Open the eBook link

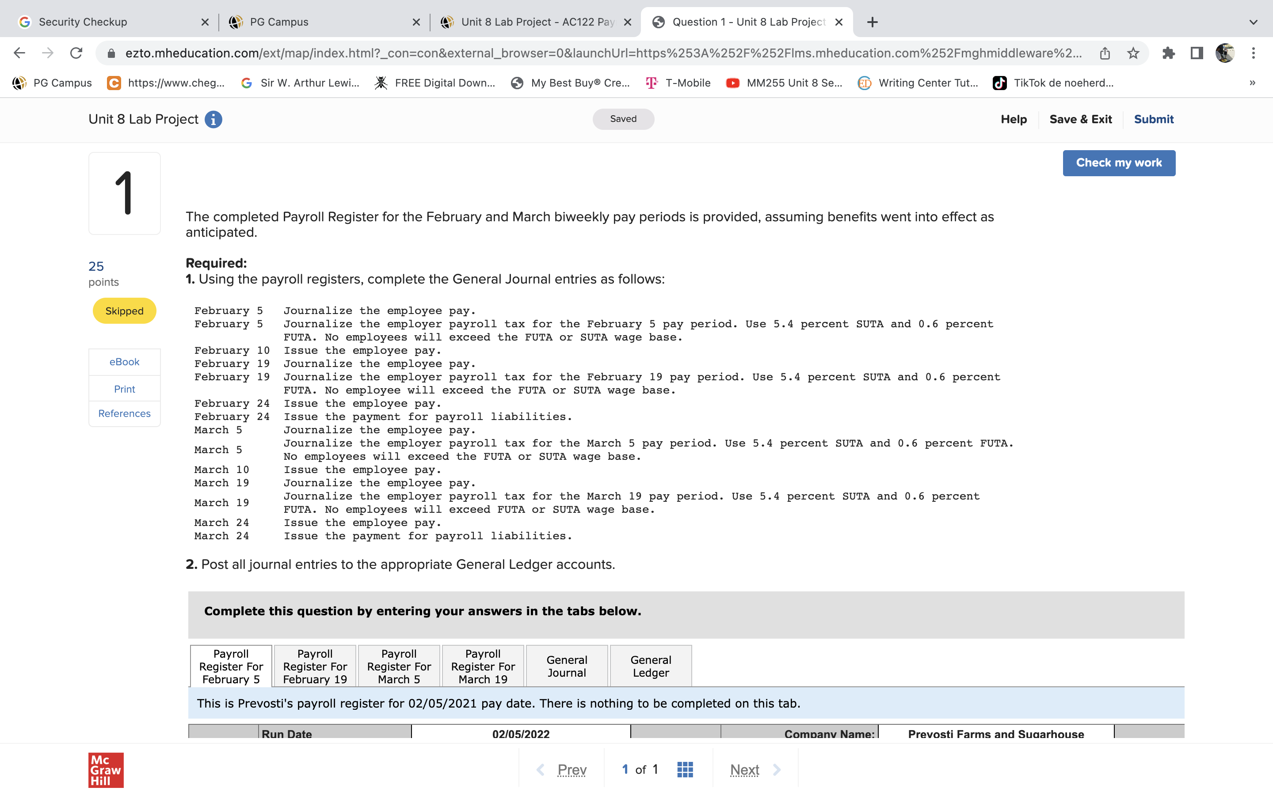(x=124, y=362)
